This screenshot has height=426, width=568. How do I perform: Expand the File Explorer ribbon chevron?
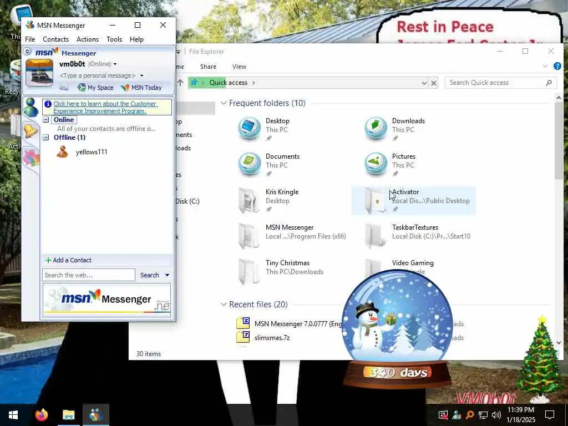545,66
